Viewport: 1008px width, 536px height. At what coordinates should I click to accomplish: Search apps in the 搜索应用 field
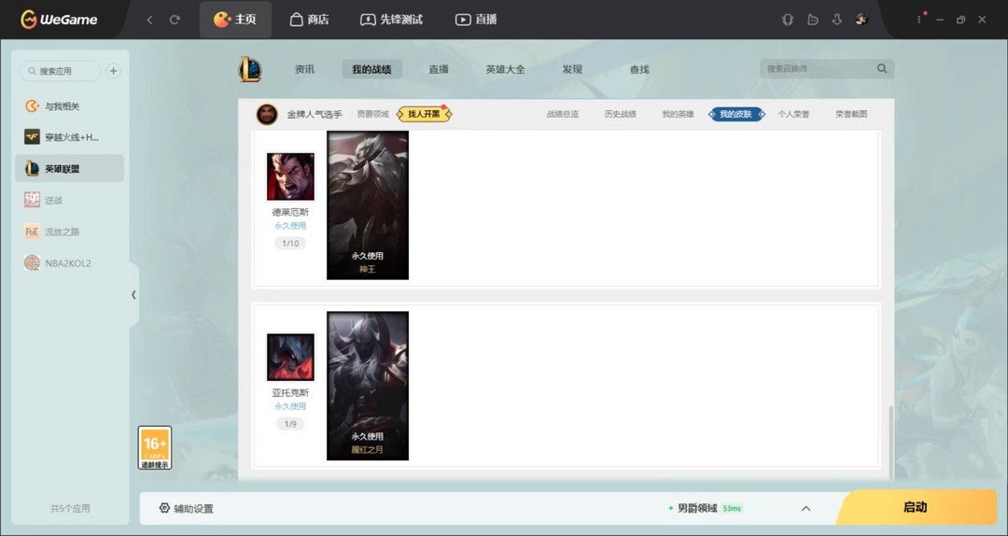(61, 71)
